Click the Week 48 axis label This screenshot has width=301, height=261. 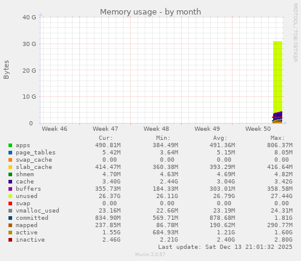[x=156, y=129]
